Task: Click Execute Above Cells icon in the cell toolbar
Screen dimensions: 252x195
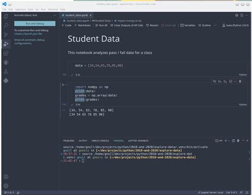Action: [220, 82]
